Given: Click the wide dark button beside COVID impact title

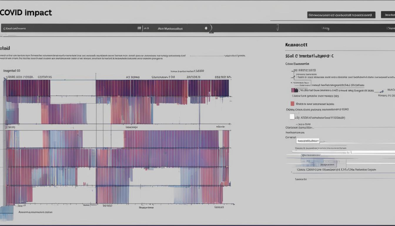Looking at the screenshot, I should coord(341,15).
